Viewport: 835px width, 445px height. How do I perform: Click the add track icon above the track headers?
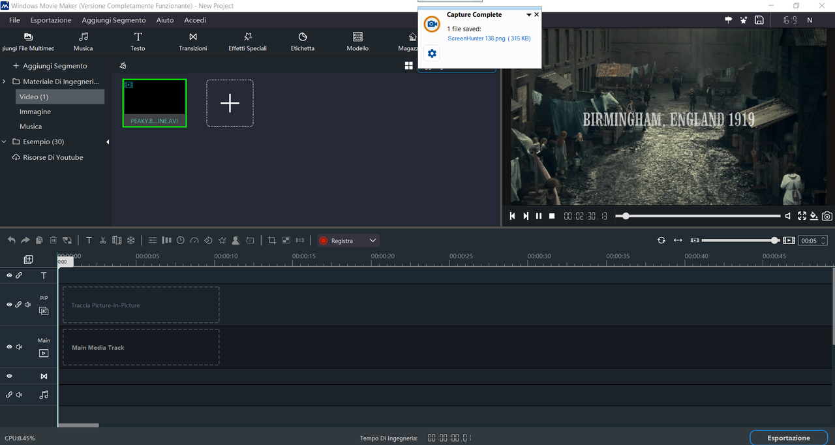(29, 260)
